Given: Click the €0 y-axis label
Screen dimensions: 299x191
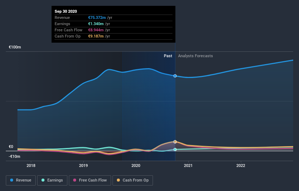Looking at the screenshot, I should coord(11,147).
